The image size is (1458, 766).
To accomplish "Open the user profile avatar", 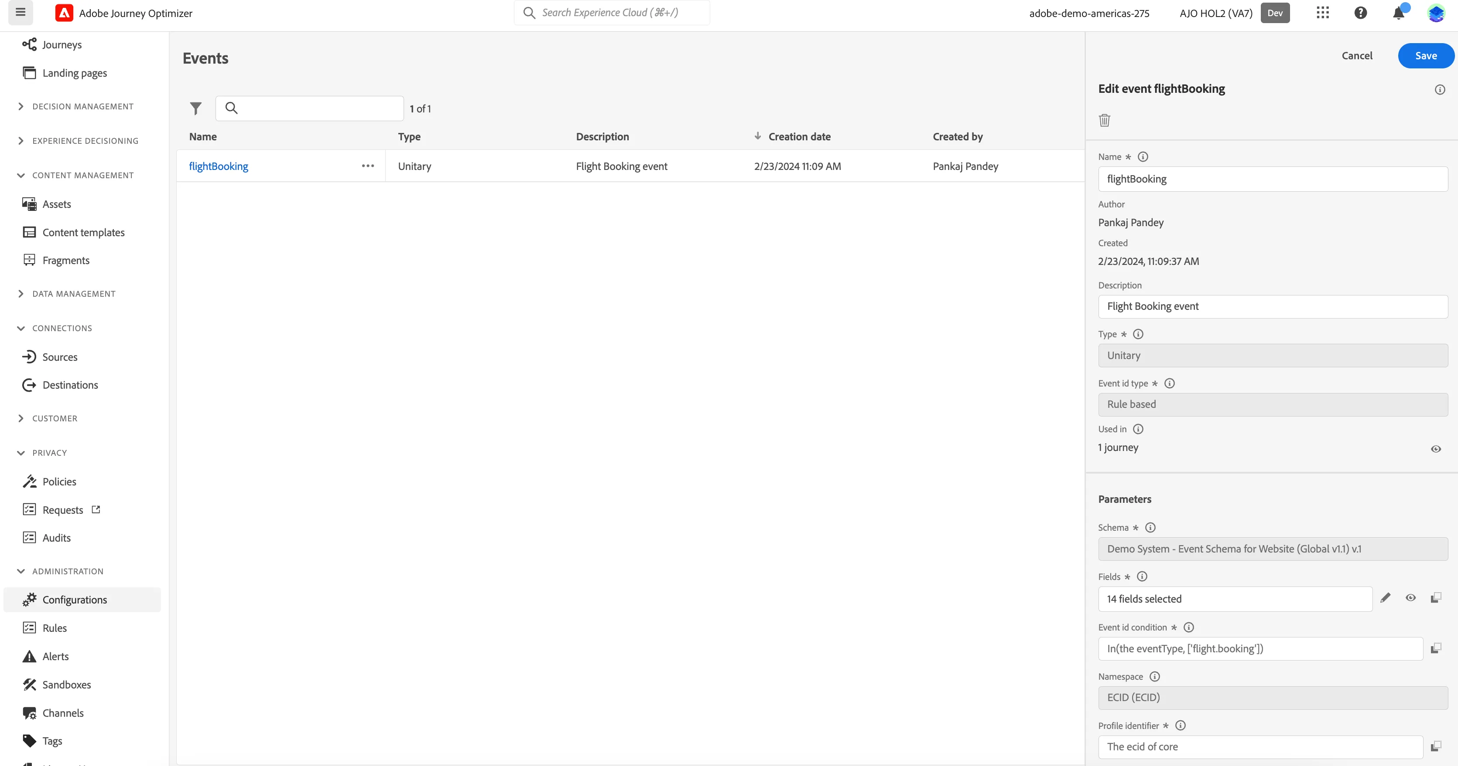I will (x=1436, y=13).
